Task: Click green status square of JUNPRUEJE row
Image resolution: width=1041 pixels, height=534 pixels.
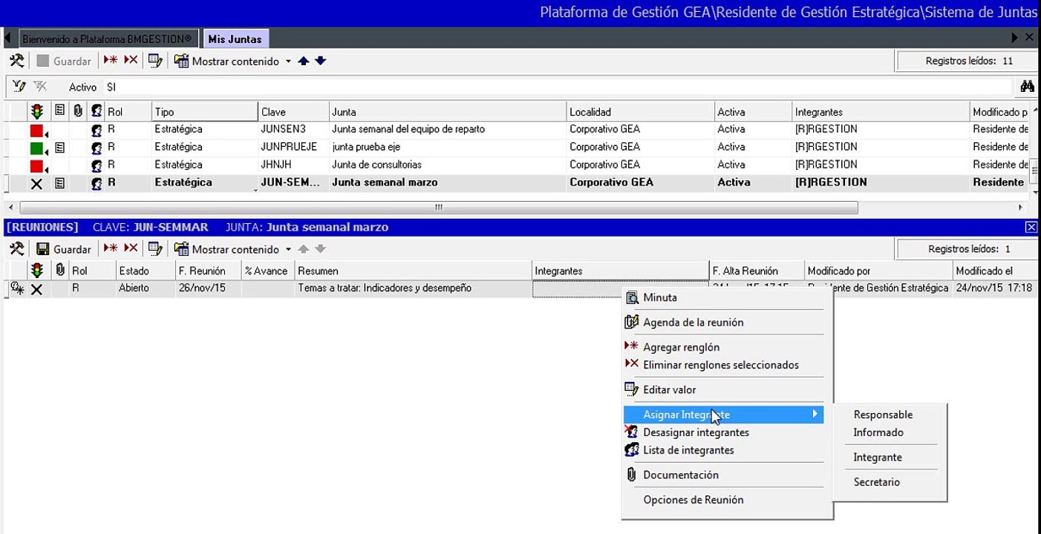Action: point(36,148)
